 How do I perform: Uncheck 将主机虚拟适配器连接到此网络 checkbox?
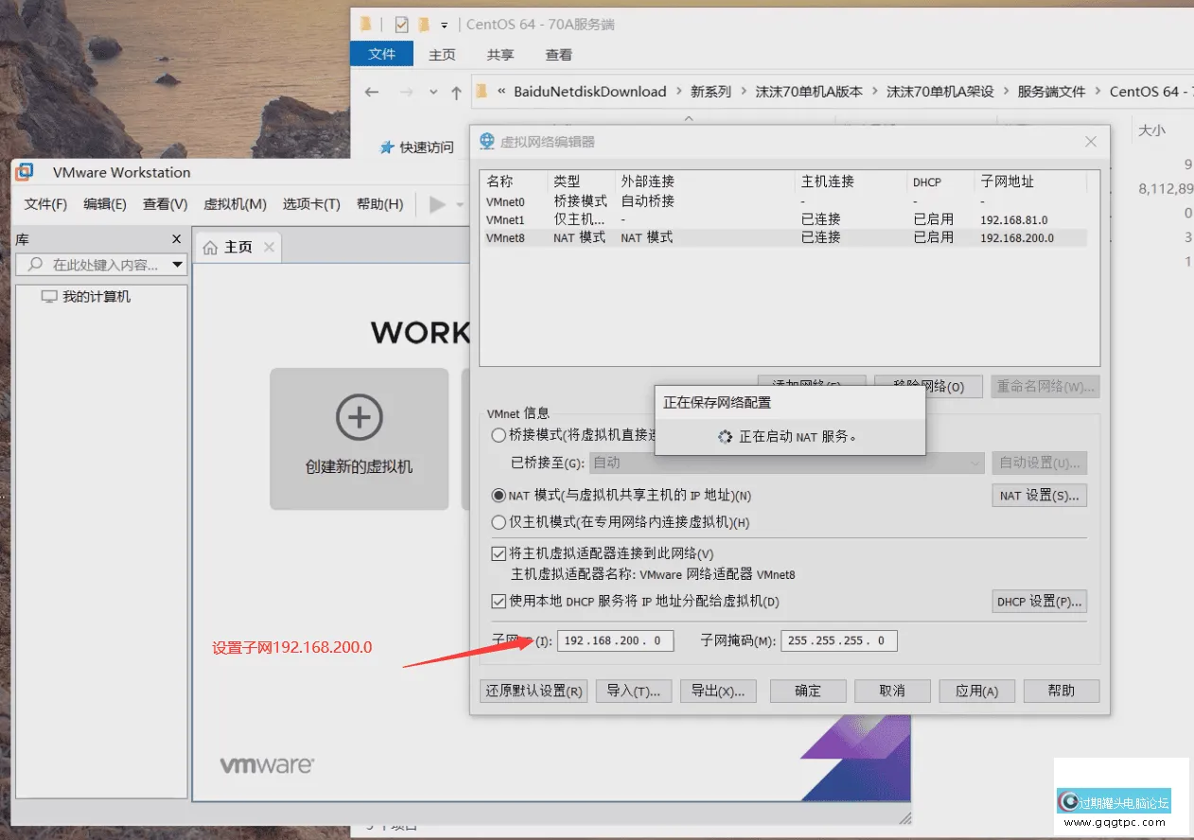[x=499, y=553]
